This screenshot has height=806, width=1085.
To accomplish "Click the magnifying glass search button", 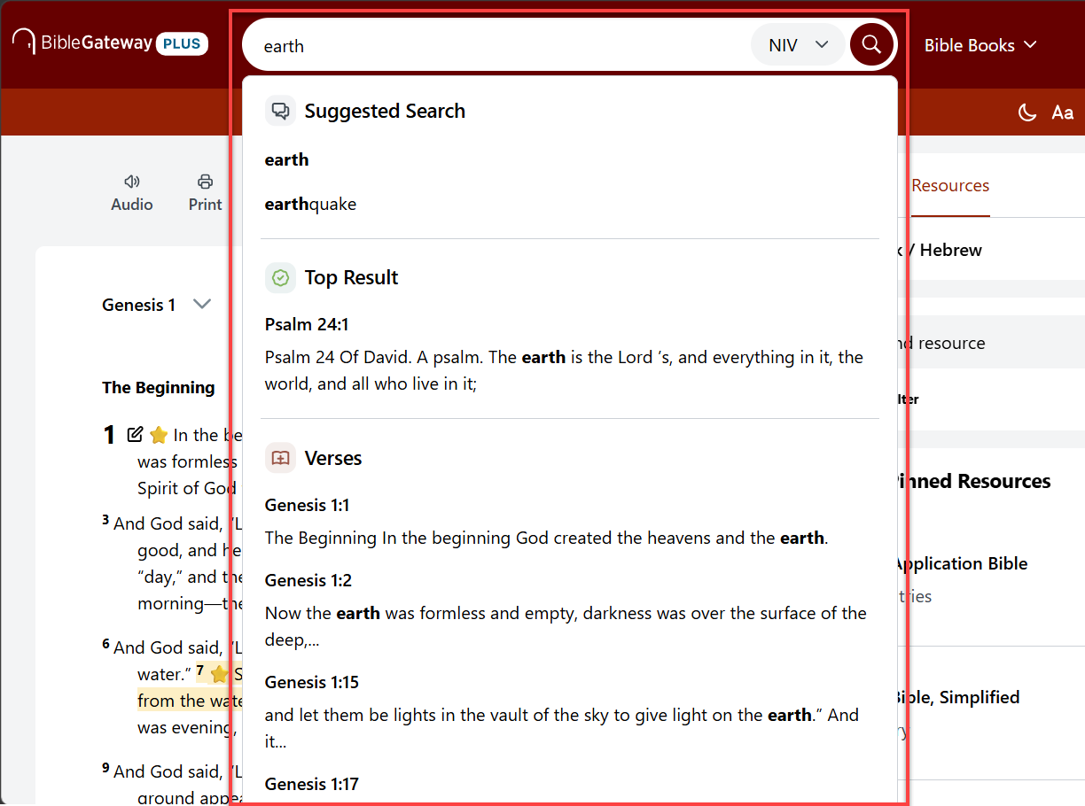I will click(x=871, y=44).
